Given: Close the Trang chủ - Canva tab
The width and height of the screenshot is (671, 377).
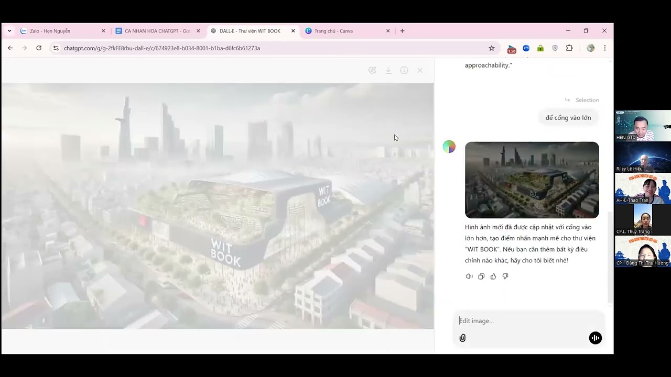Looking at the screenshot, I should (x=388, y=31).
